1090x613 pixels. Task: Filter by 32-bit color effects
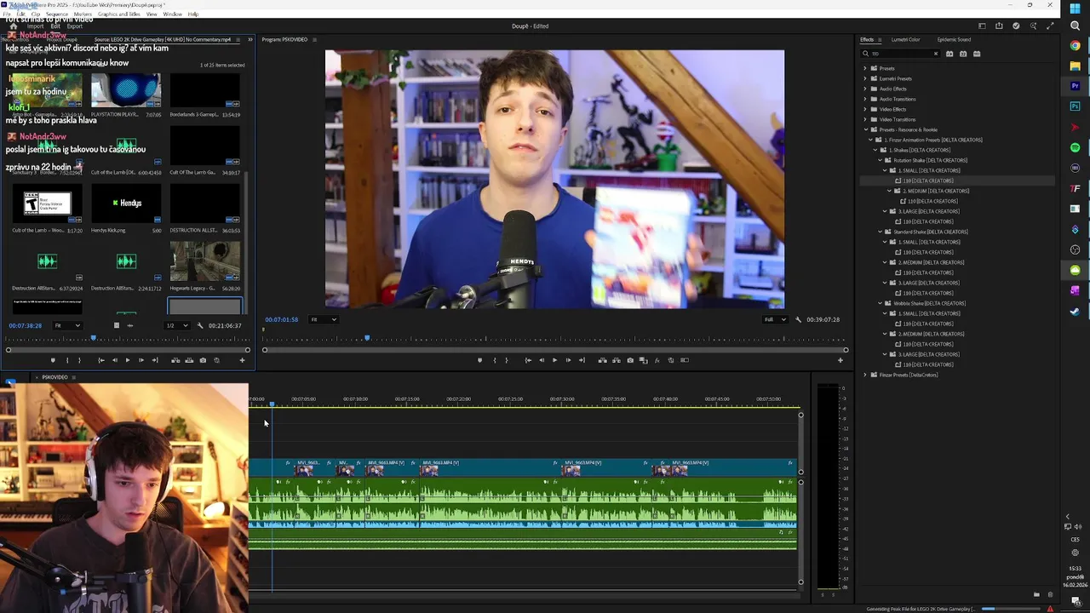click(963, 54)
